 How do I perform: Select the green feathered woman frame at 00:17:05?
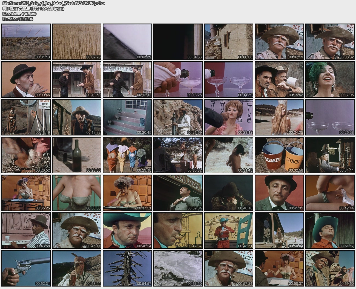[x=330, y=79]
